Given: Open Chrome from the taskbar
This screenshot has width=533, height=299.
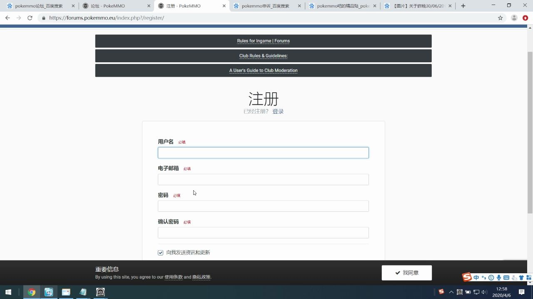Looking at the screenshot, I should point(32,292).
